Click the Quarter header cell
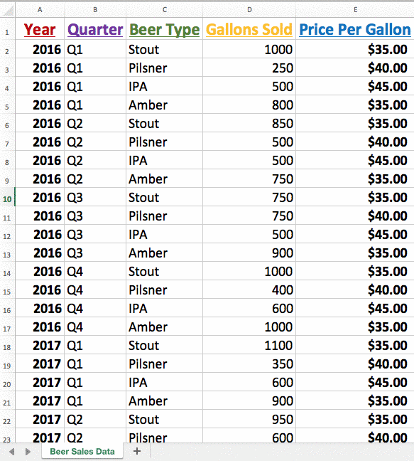Image resolution: width=414 pixels, height=461 pixels. click(95, 29)
